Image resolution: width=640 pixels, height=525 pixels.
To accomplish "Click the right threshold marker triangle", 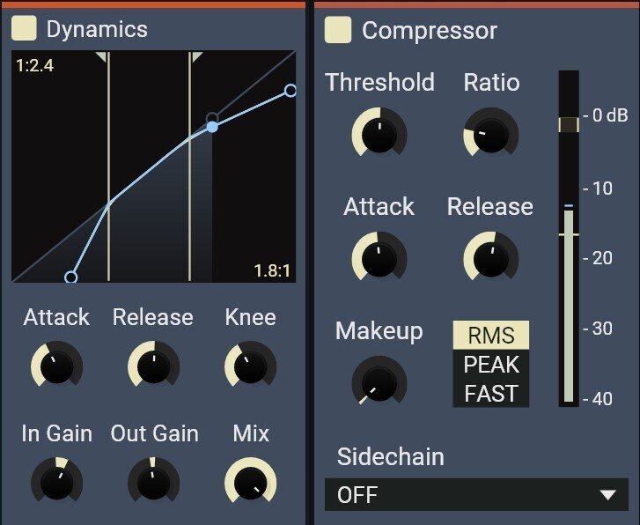I will (x=196, y=57).
